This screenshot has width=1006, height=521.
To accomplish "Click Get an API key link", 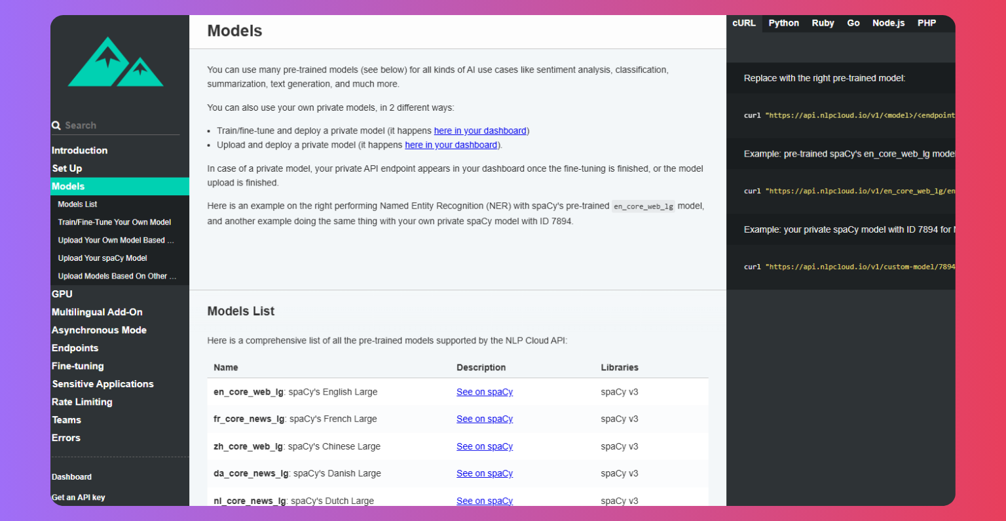I will coord(78,497).
